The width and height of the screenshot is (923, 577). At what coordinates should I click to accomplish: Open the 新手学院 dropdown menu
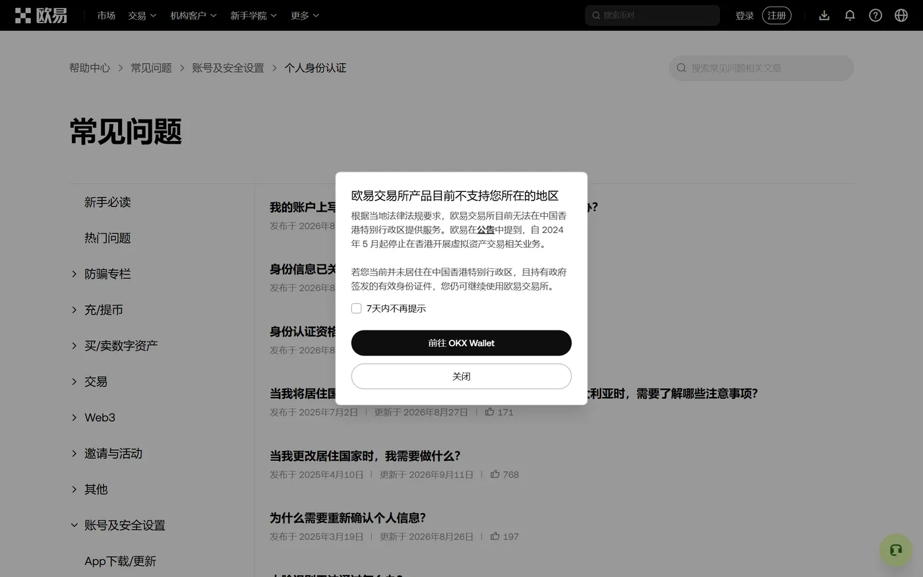click(254, 15)
